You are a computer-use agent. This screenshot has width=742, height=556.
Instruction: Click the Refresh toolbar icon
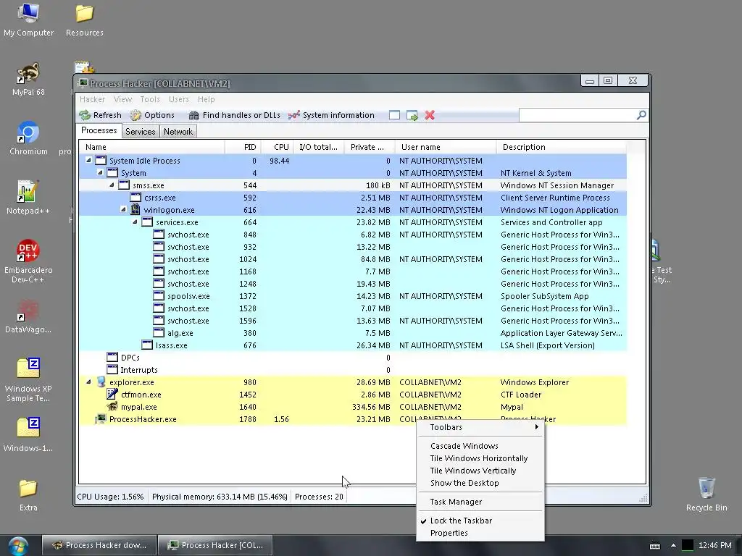[85, 115]
